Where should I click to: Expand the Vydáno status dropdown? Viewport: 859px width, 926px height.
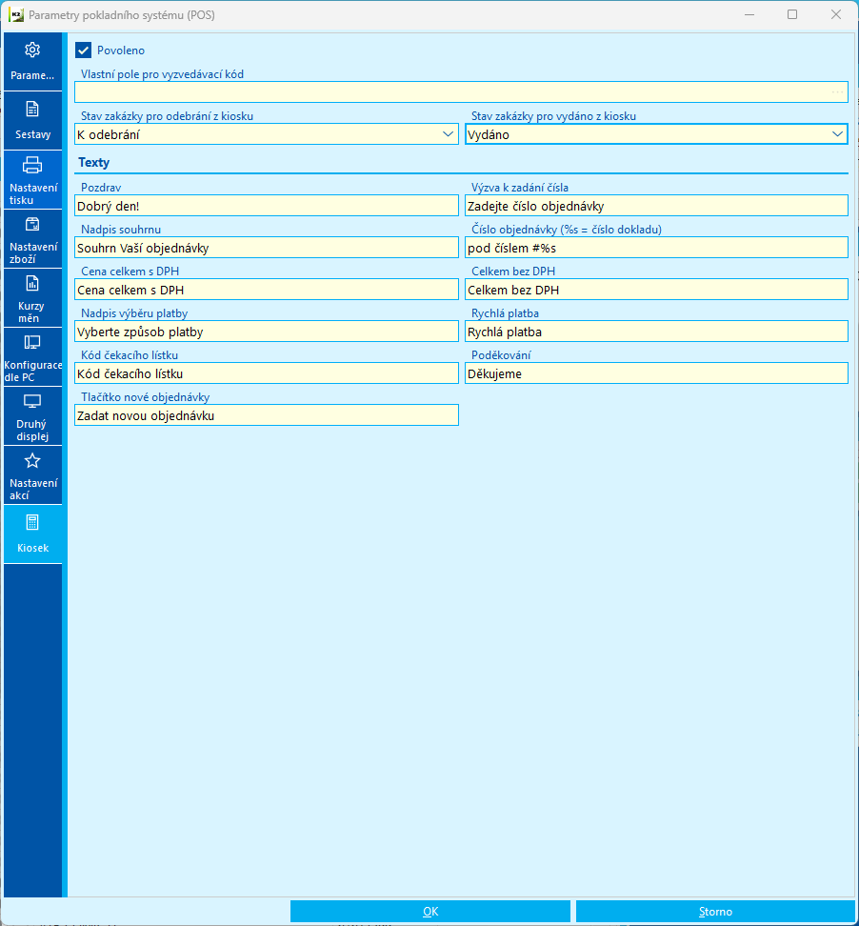[837, 134]
